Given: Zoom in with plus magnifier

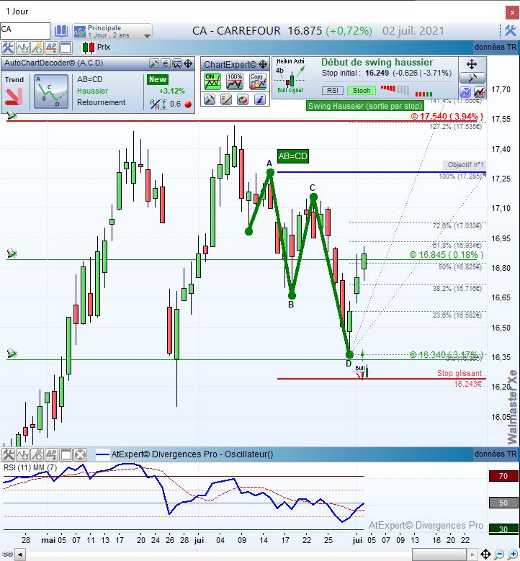Looking at the screenshot, I should 513,555.
